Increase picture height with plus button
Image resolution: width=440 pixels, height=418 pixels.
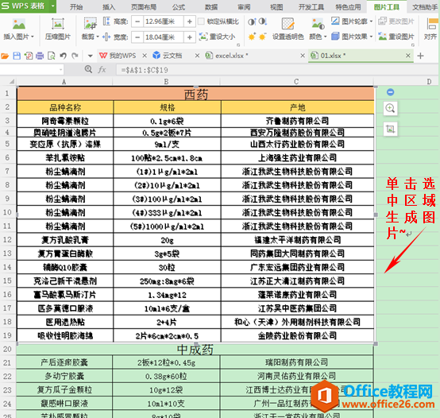point(189,21)
